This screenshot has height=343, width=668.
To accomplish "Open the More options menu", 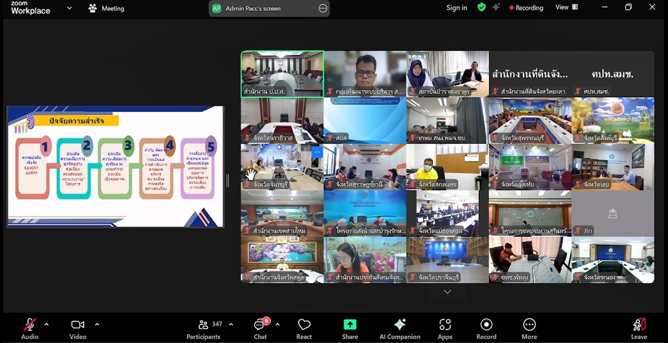I will click(529, 329).
